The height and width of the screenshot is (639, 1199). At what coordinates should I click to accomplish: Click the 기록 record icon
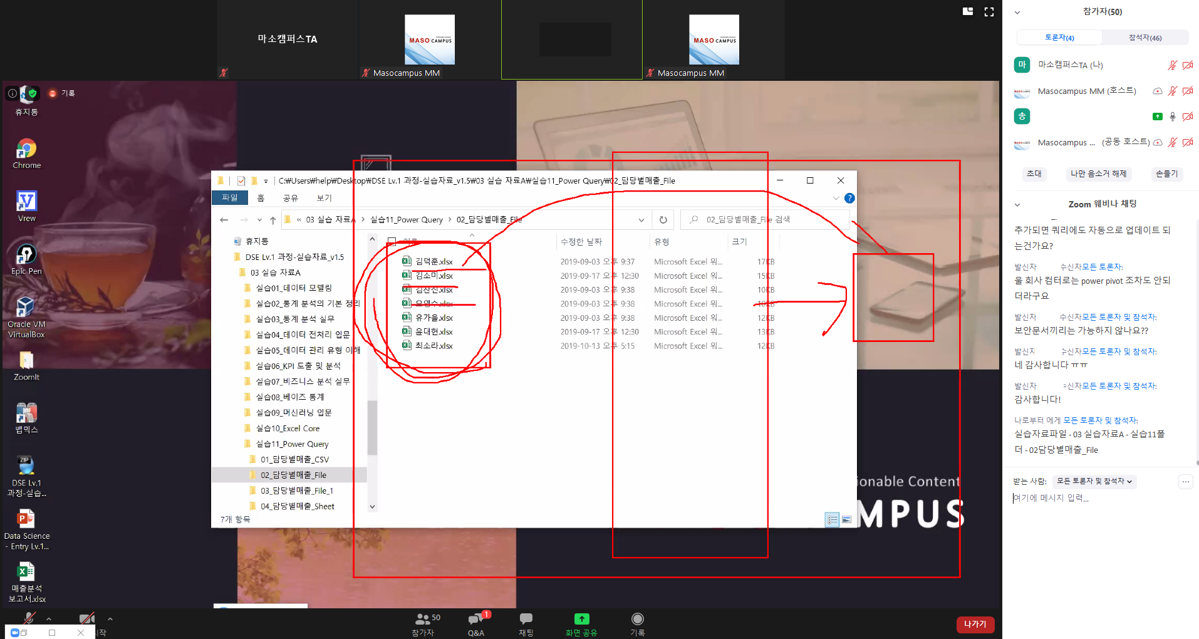[637, 620]
